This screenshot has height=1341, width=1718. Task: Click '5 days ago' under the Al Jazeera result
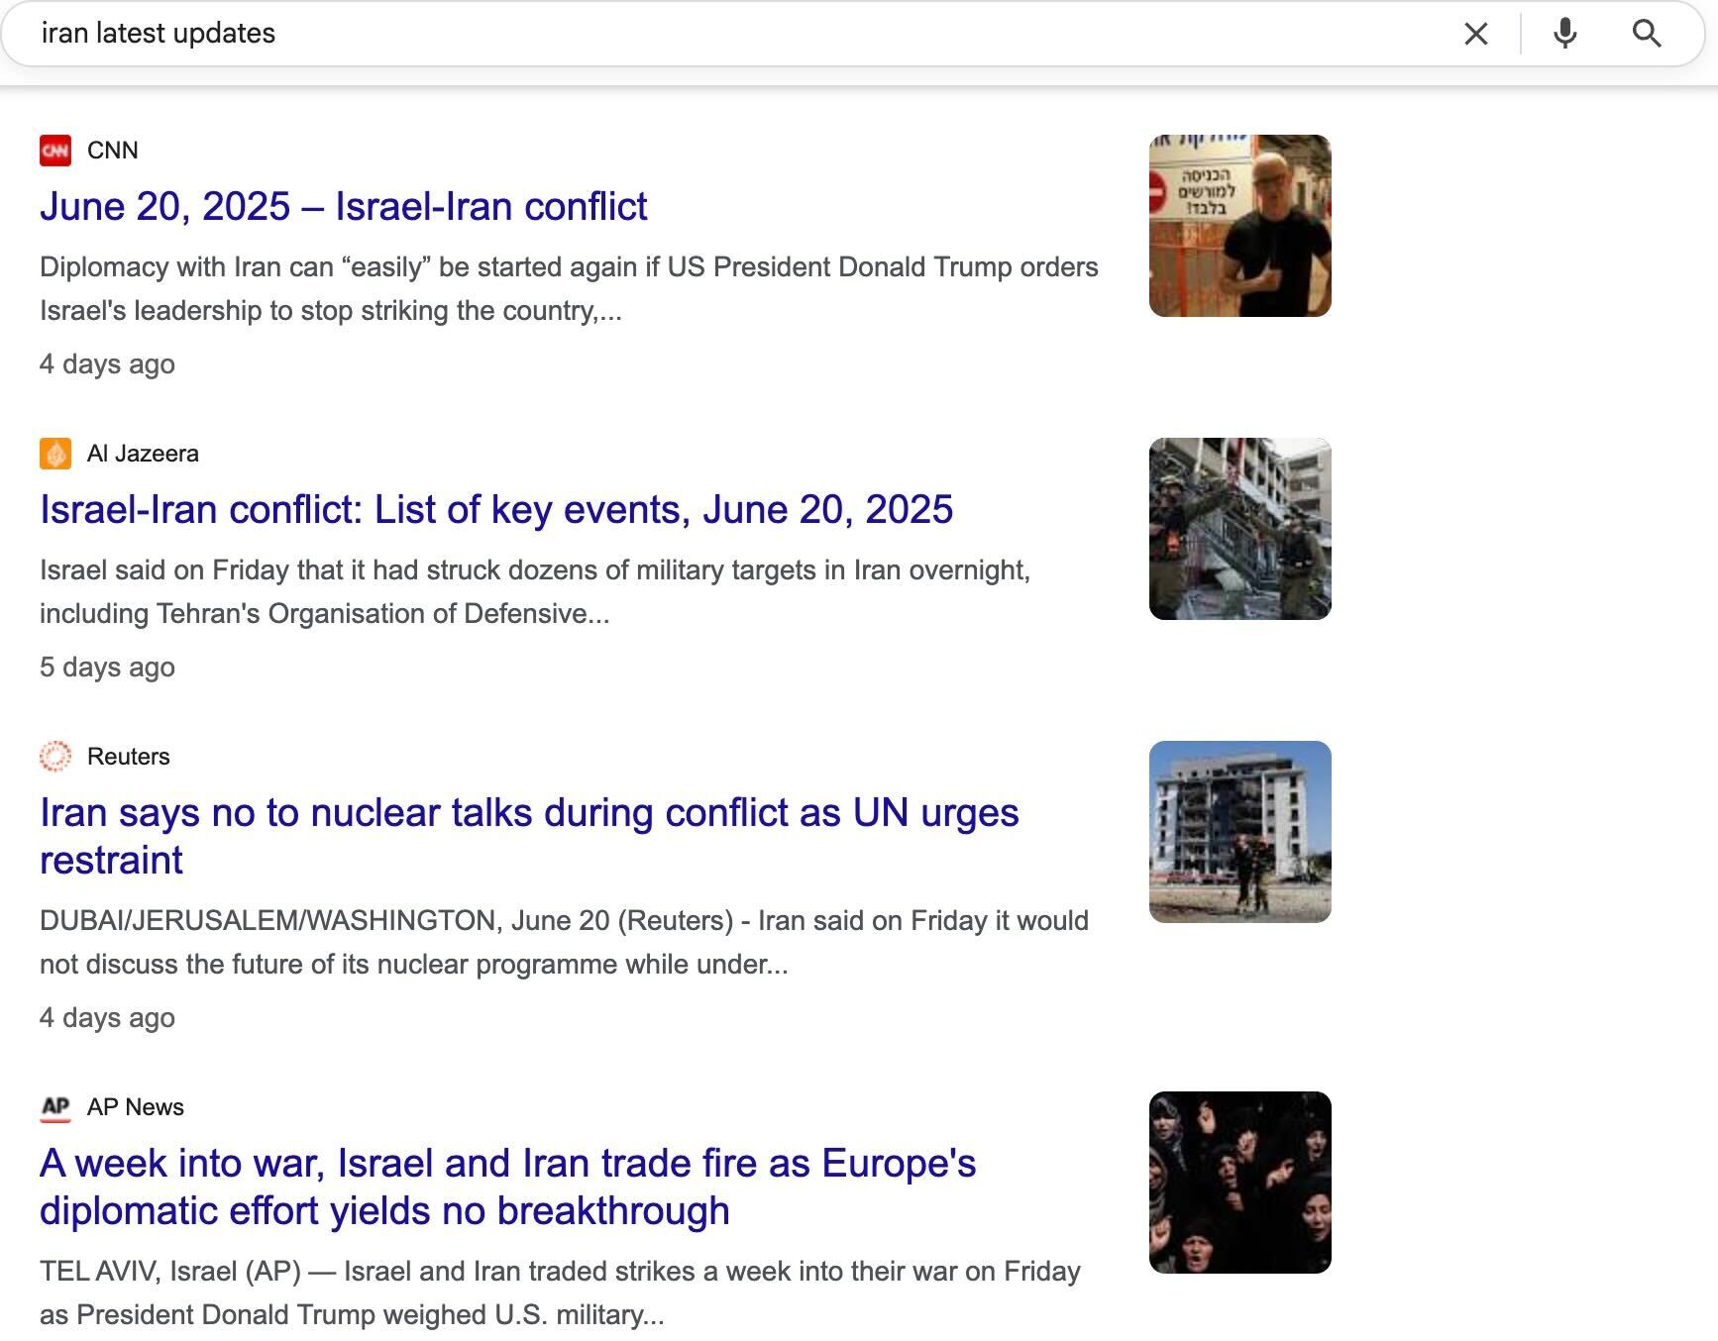click(107, 668)
